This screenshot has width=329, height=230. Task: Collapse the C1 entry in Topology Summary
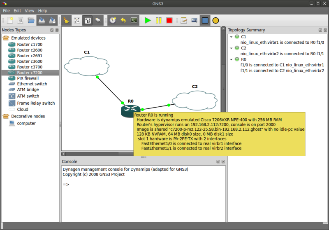(231, 37)
